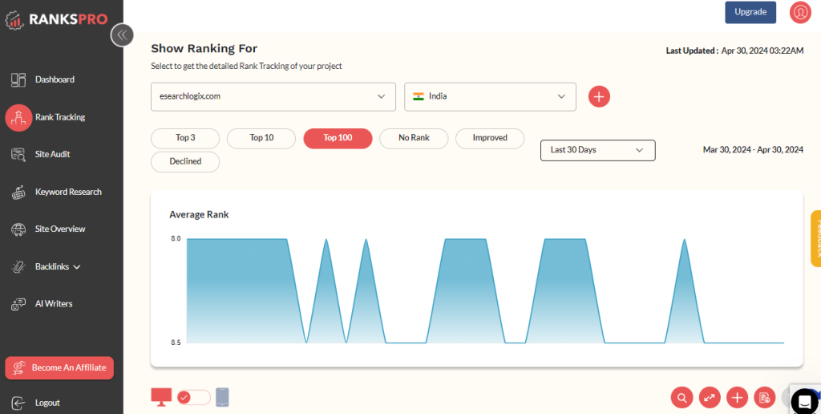Image resolution: width=821 pixels, height=414 pixels.
Task: Select the No Rank filter
Action: click(x=414, y=138)
